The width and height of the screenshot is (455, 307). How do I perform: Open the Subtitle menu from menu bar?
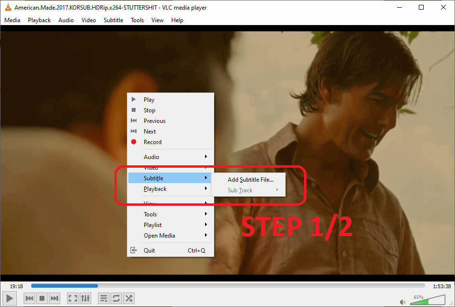[113, 20]
